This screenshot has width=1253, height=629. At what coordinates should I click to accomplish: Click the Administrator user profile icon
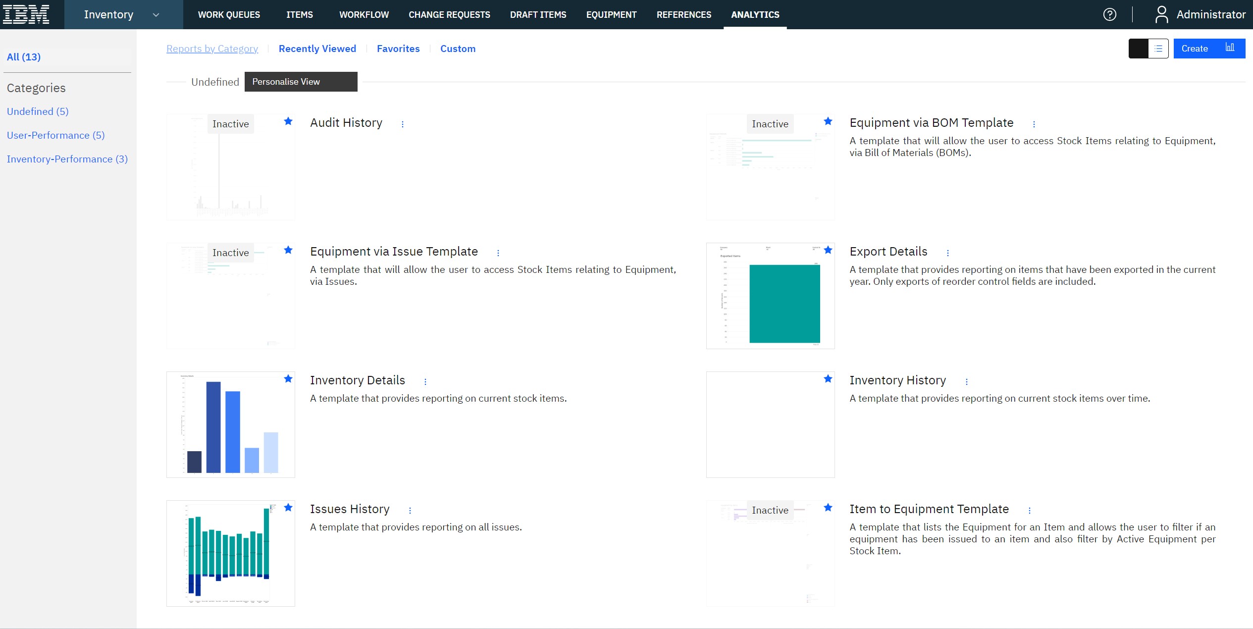coord(1161,14)
